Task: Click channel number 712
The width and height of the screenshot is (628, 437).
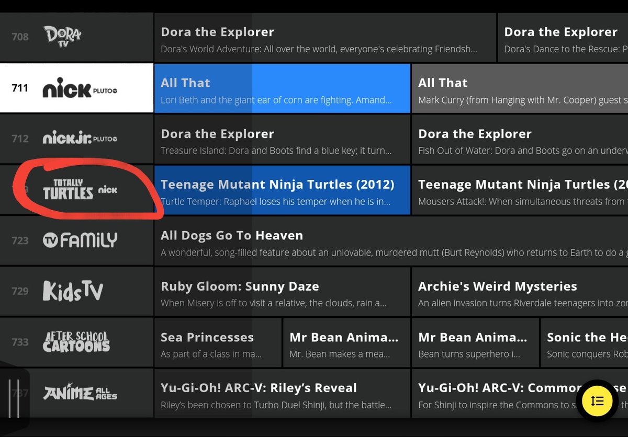Action: click(20, 139)
